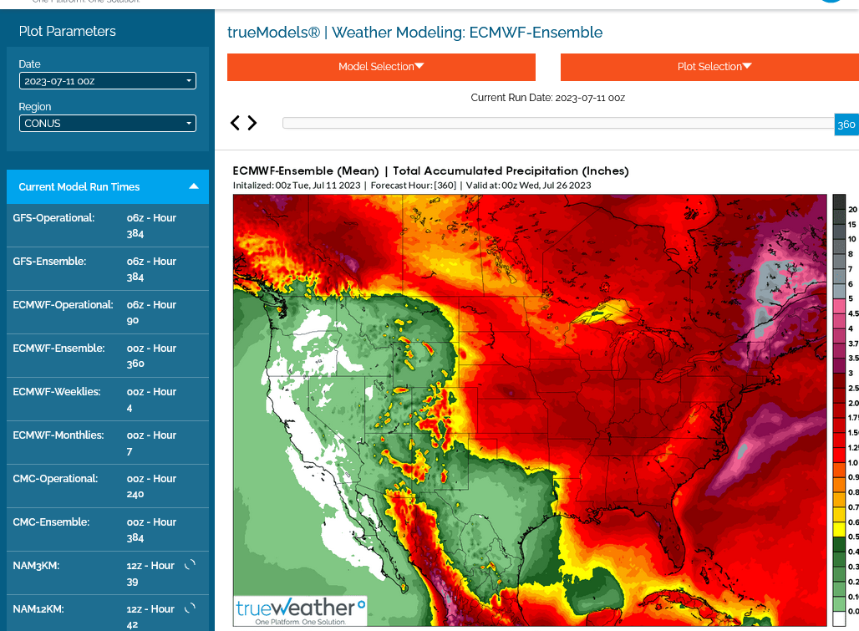Select GFS-Ensemble model run row
Viewport: 859px width, 631px height.
click(x=108, y=269)
